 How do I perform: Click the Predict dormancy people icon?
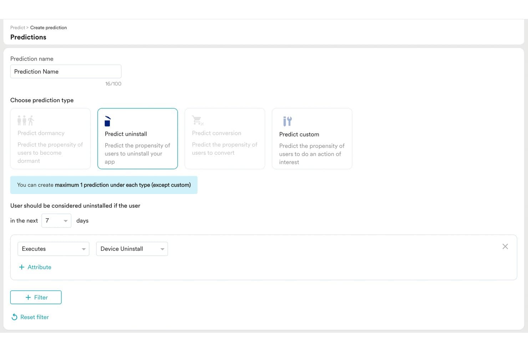pos(26,121)
